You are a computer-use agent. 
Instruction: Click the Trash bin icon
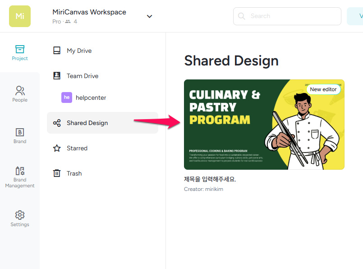click(57, 173)
